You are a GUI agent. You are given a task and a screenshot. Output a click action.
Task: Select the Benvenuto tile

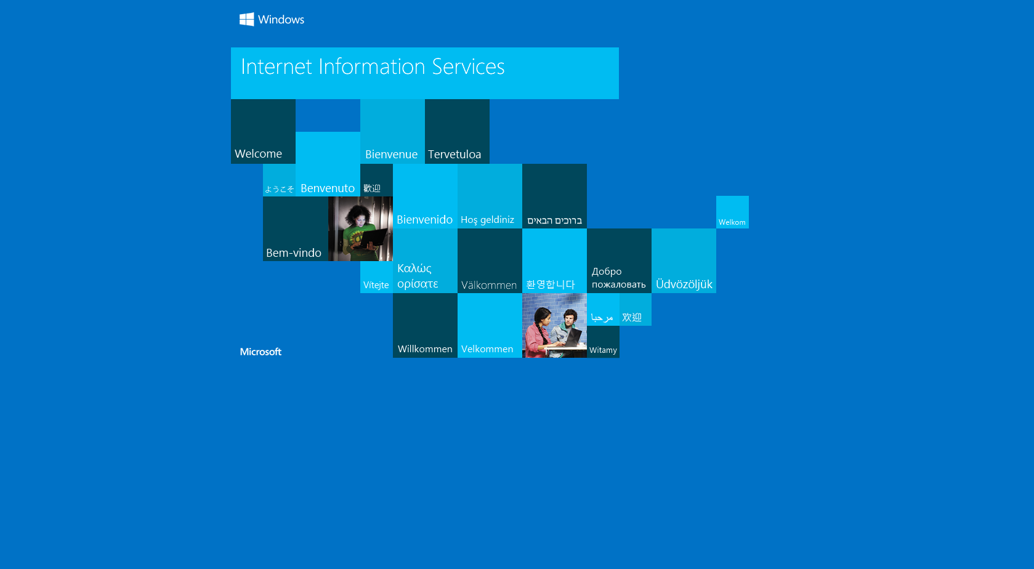tap(328, 164)
